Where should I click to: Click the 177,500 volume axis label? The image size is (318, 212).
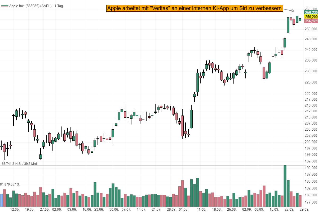click(311, 202)
